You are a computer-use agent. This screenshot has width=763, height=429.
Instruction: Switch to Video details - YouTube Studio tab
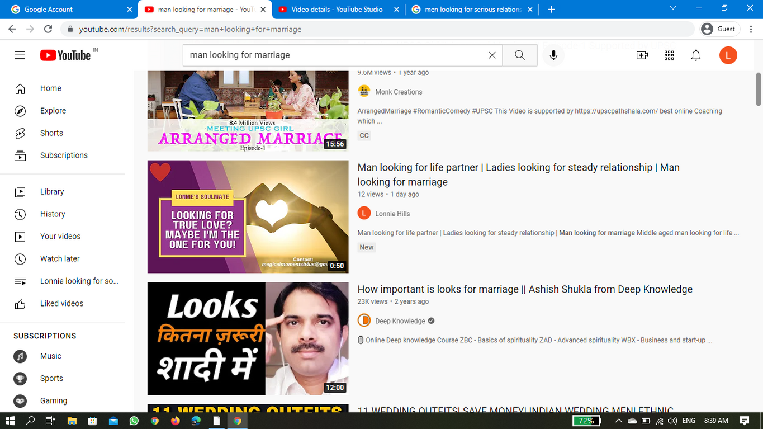[x=337, y=10]
